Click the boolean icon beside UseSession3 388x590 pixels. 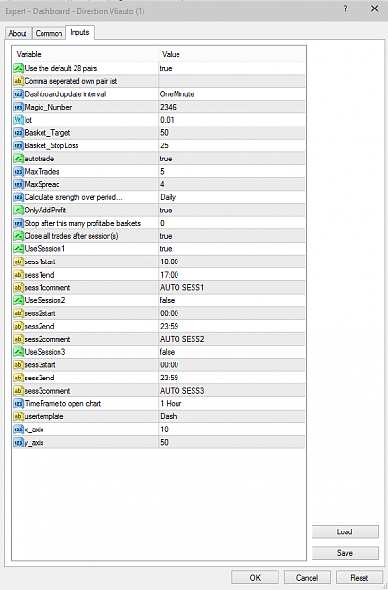tap(19, 352)
